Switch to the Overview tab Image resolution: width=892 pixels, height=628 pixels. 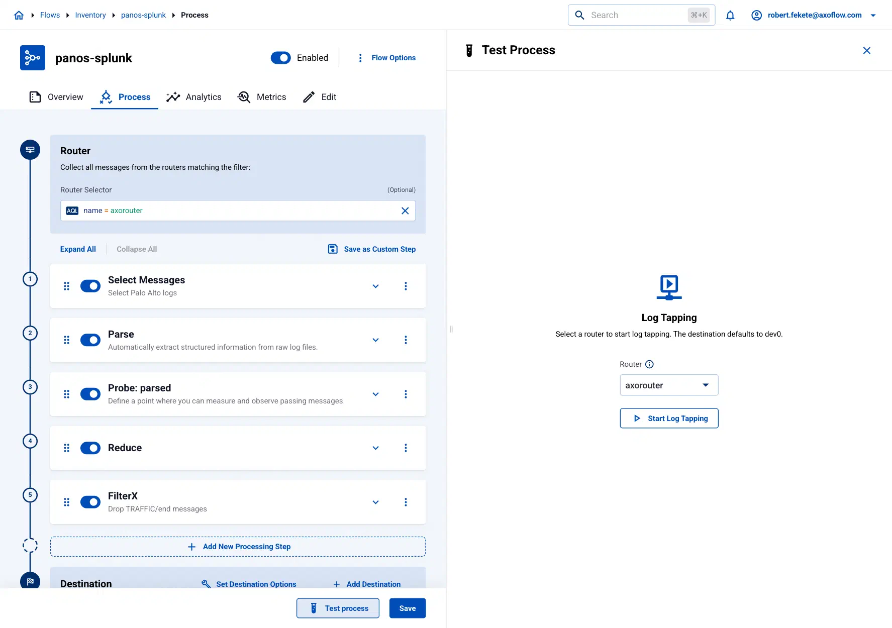point(56,97)
